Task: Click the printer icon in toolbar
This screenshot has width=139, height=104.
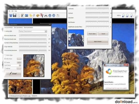Action: (46, 15)
